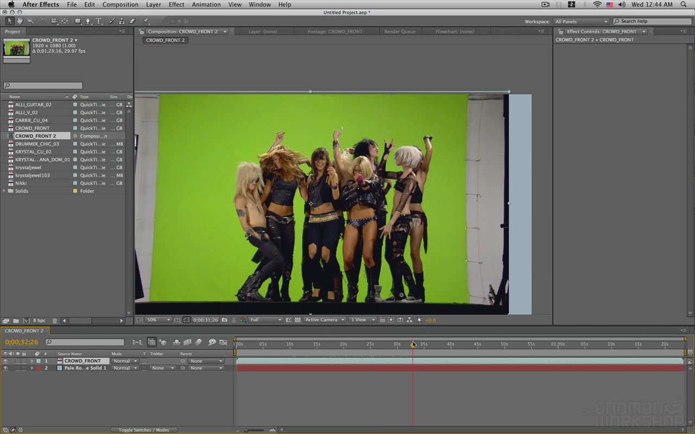Open the Active Camera view dropdown

click(x=325, y=320)
